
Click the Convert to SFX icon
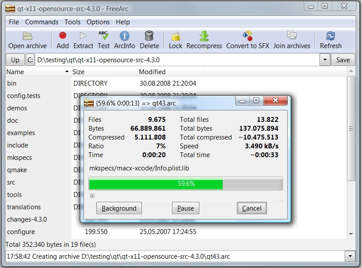coord(248,36)
